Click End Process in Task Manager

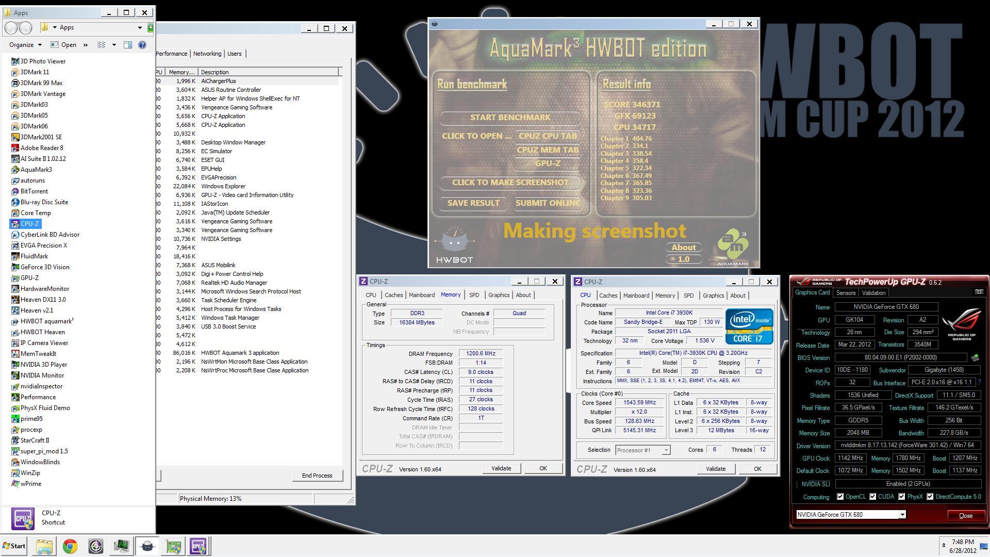pos(317,476)
